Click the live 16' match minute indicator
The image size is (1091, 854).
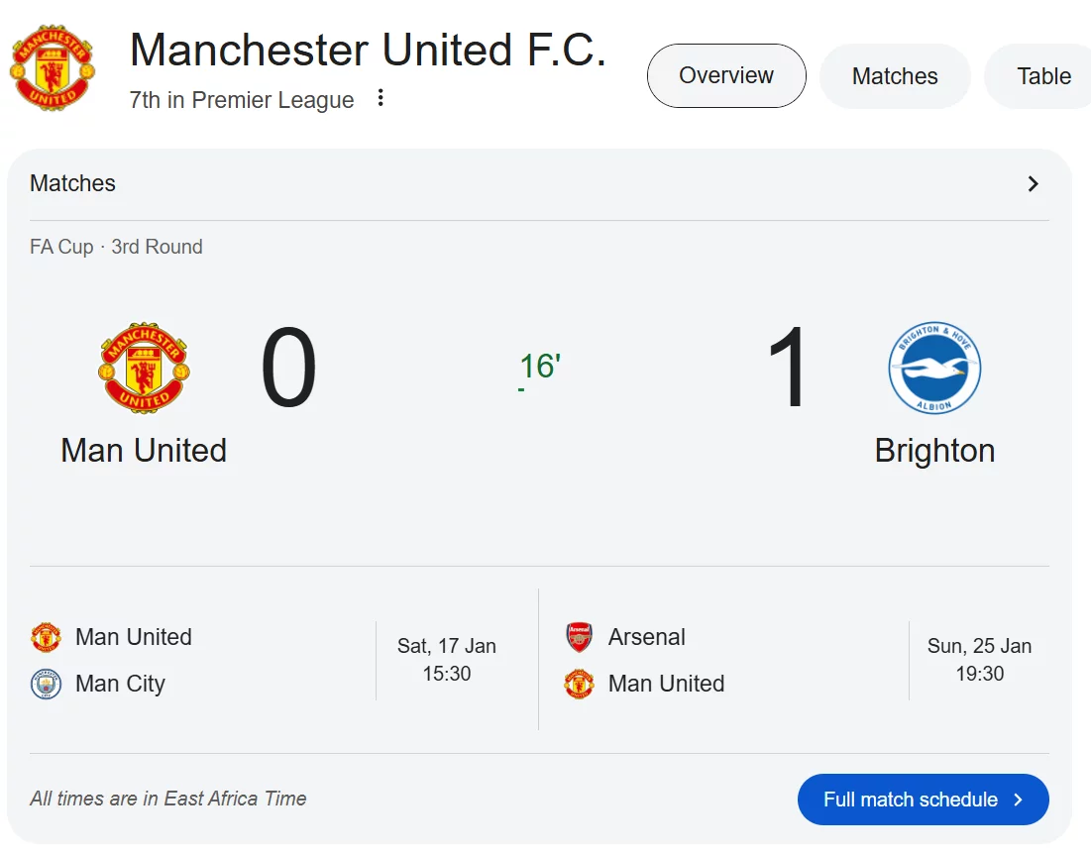click(x=540, y=367)
